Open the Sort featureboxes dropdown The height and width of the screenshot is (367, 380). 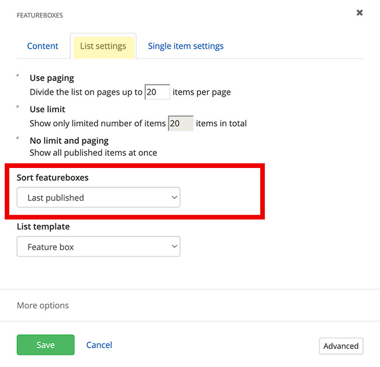click(98, 198)
